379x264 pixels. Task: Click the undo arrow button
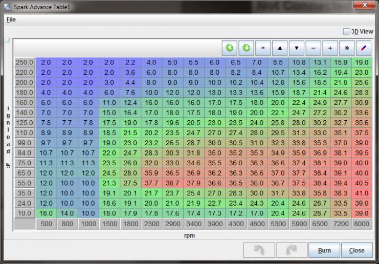[x=259, y=250]
